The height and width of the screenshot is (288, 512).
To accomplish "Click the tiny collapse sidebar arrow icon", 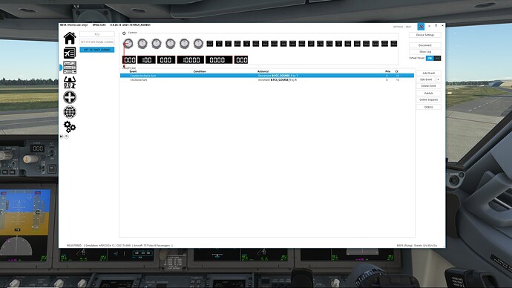I will [62, 136].
